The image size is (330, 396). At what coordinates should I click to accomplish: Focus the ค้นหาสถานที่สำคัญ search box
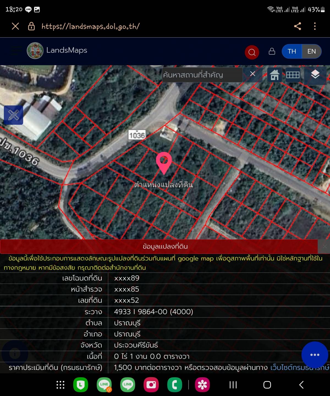tap(202, 75)
